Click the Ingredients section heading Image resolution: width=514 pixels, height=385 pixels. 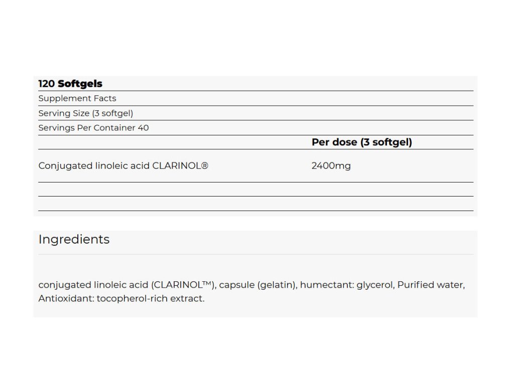point(74,239)
